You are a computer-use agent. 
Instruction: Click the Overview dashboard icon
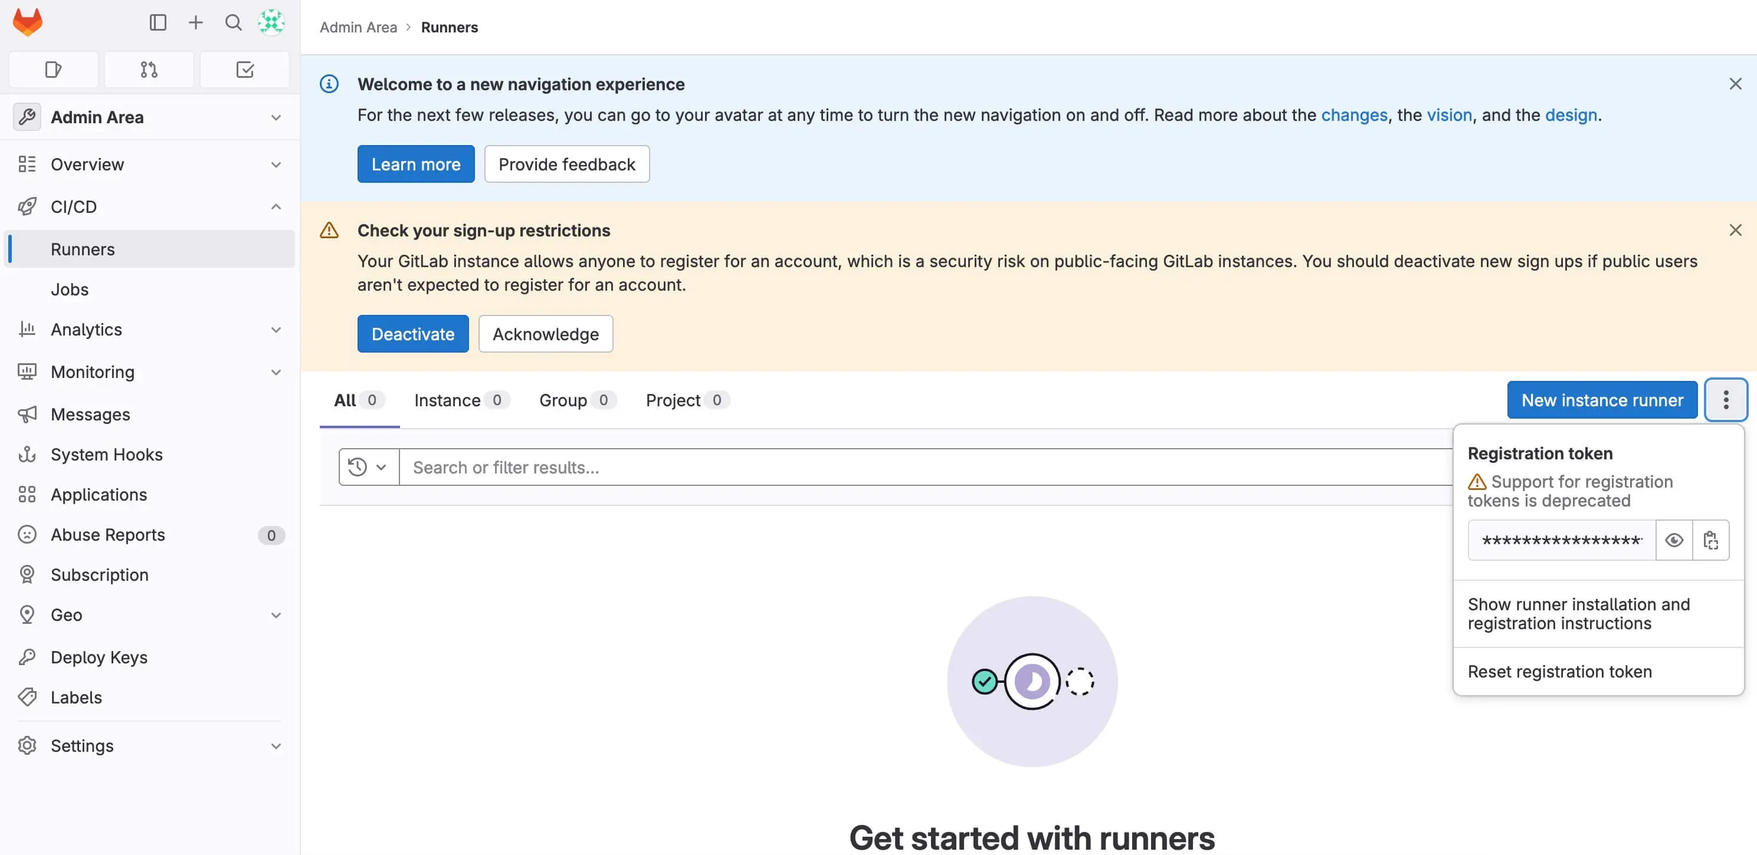click(27, 165)
